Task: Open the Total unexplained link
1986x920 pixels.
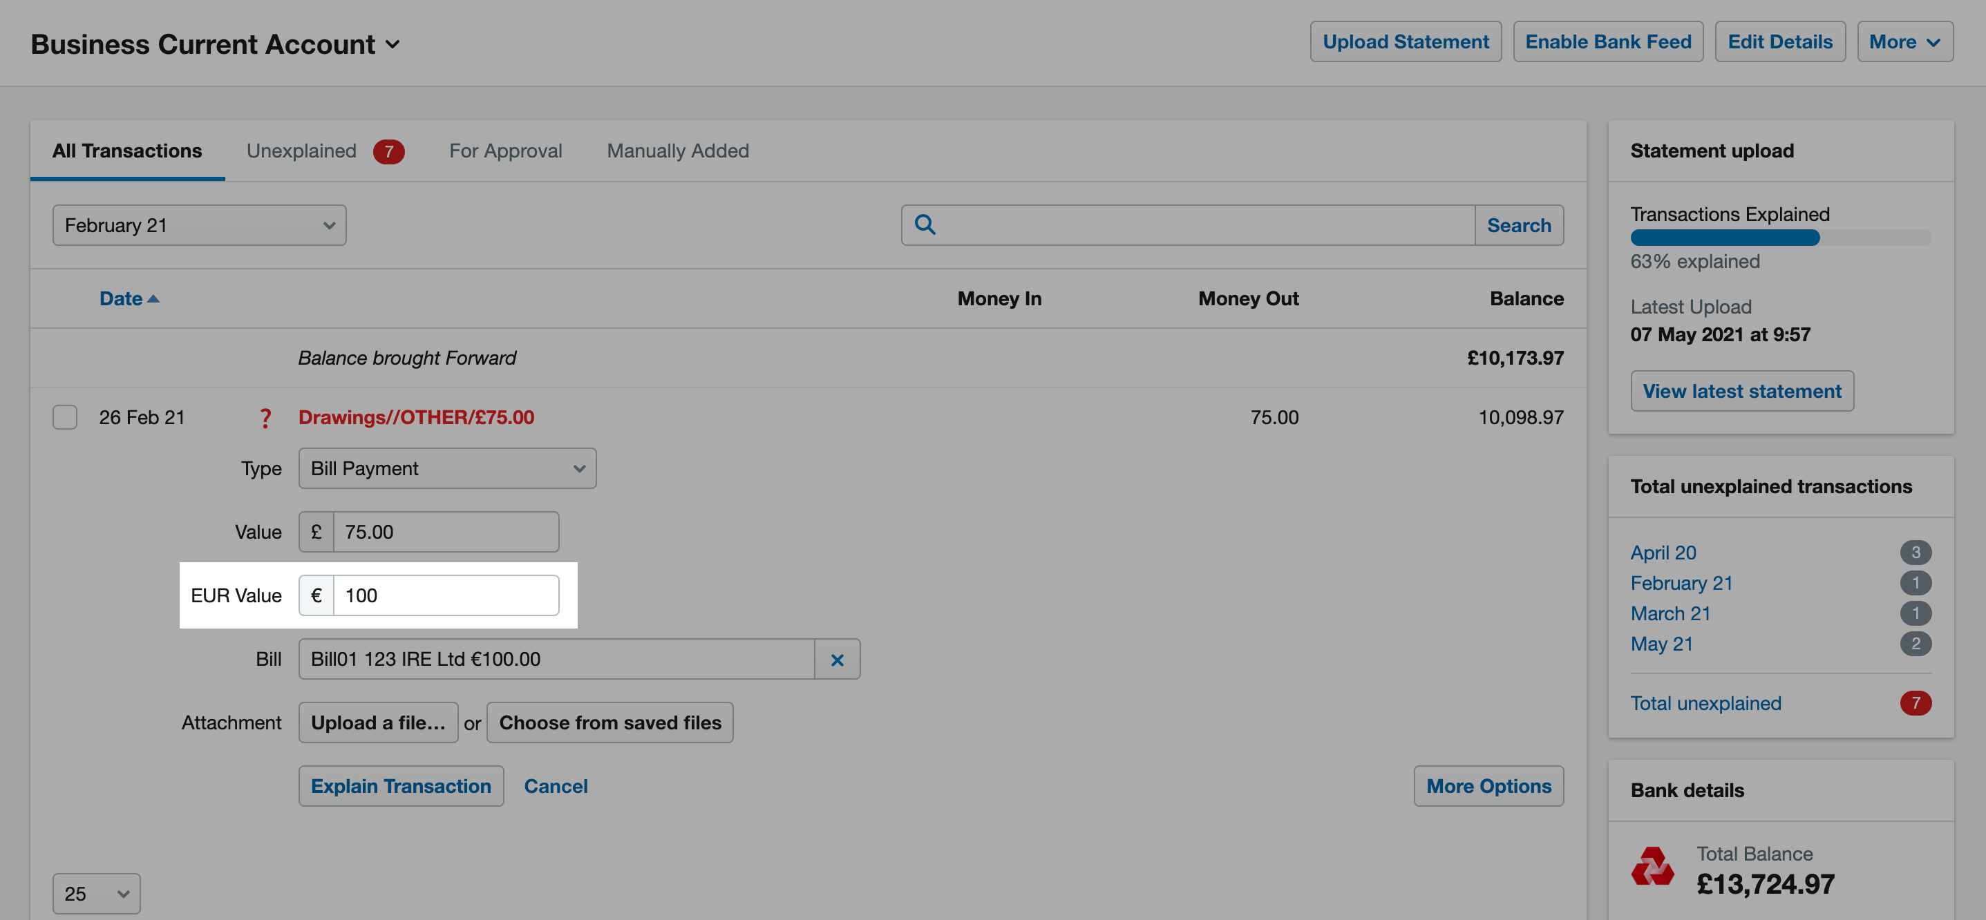Action: click(1705, 704)
